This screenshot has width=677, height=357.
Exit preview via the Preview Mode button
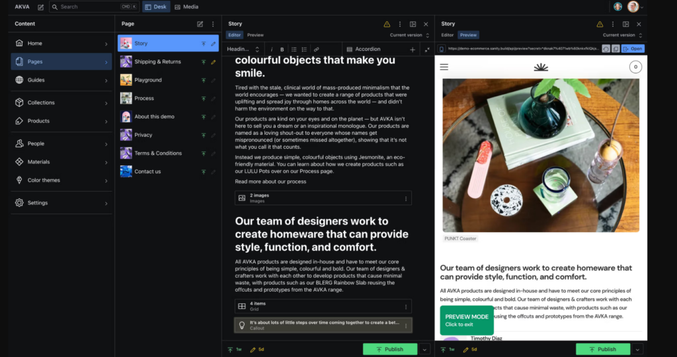(467, 320)
